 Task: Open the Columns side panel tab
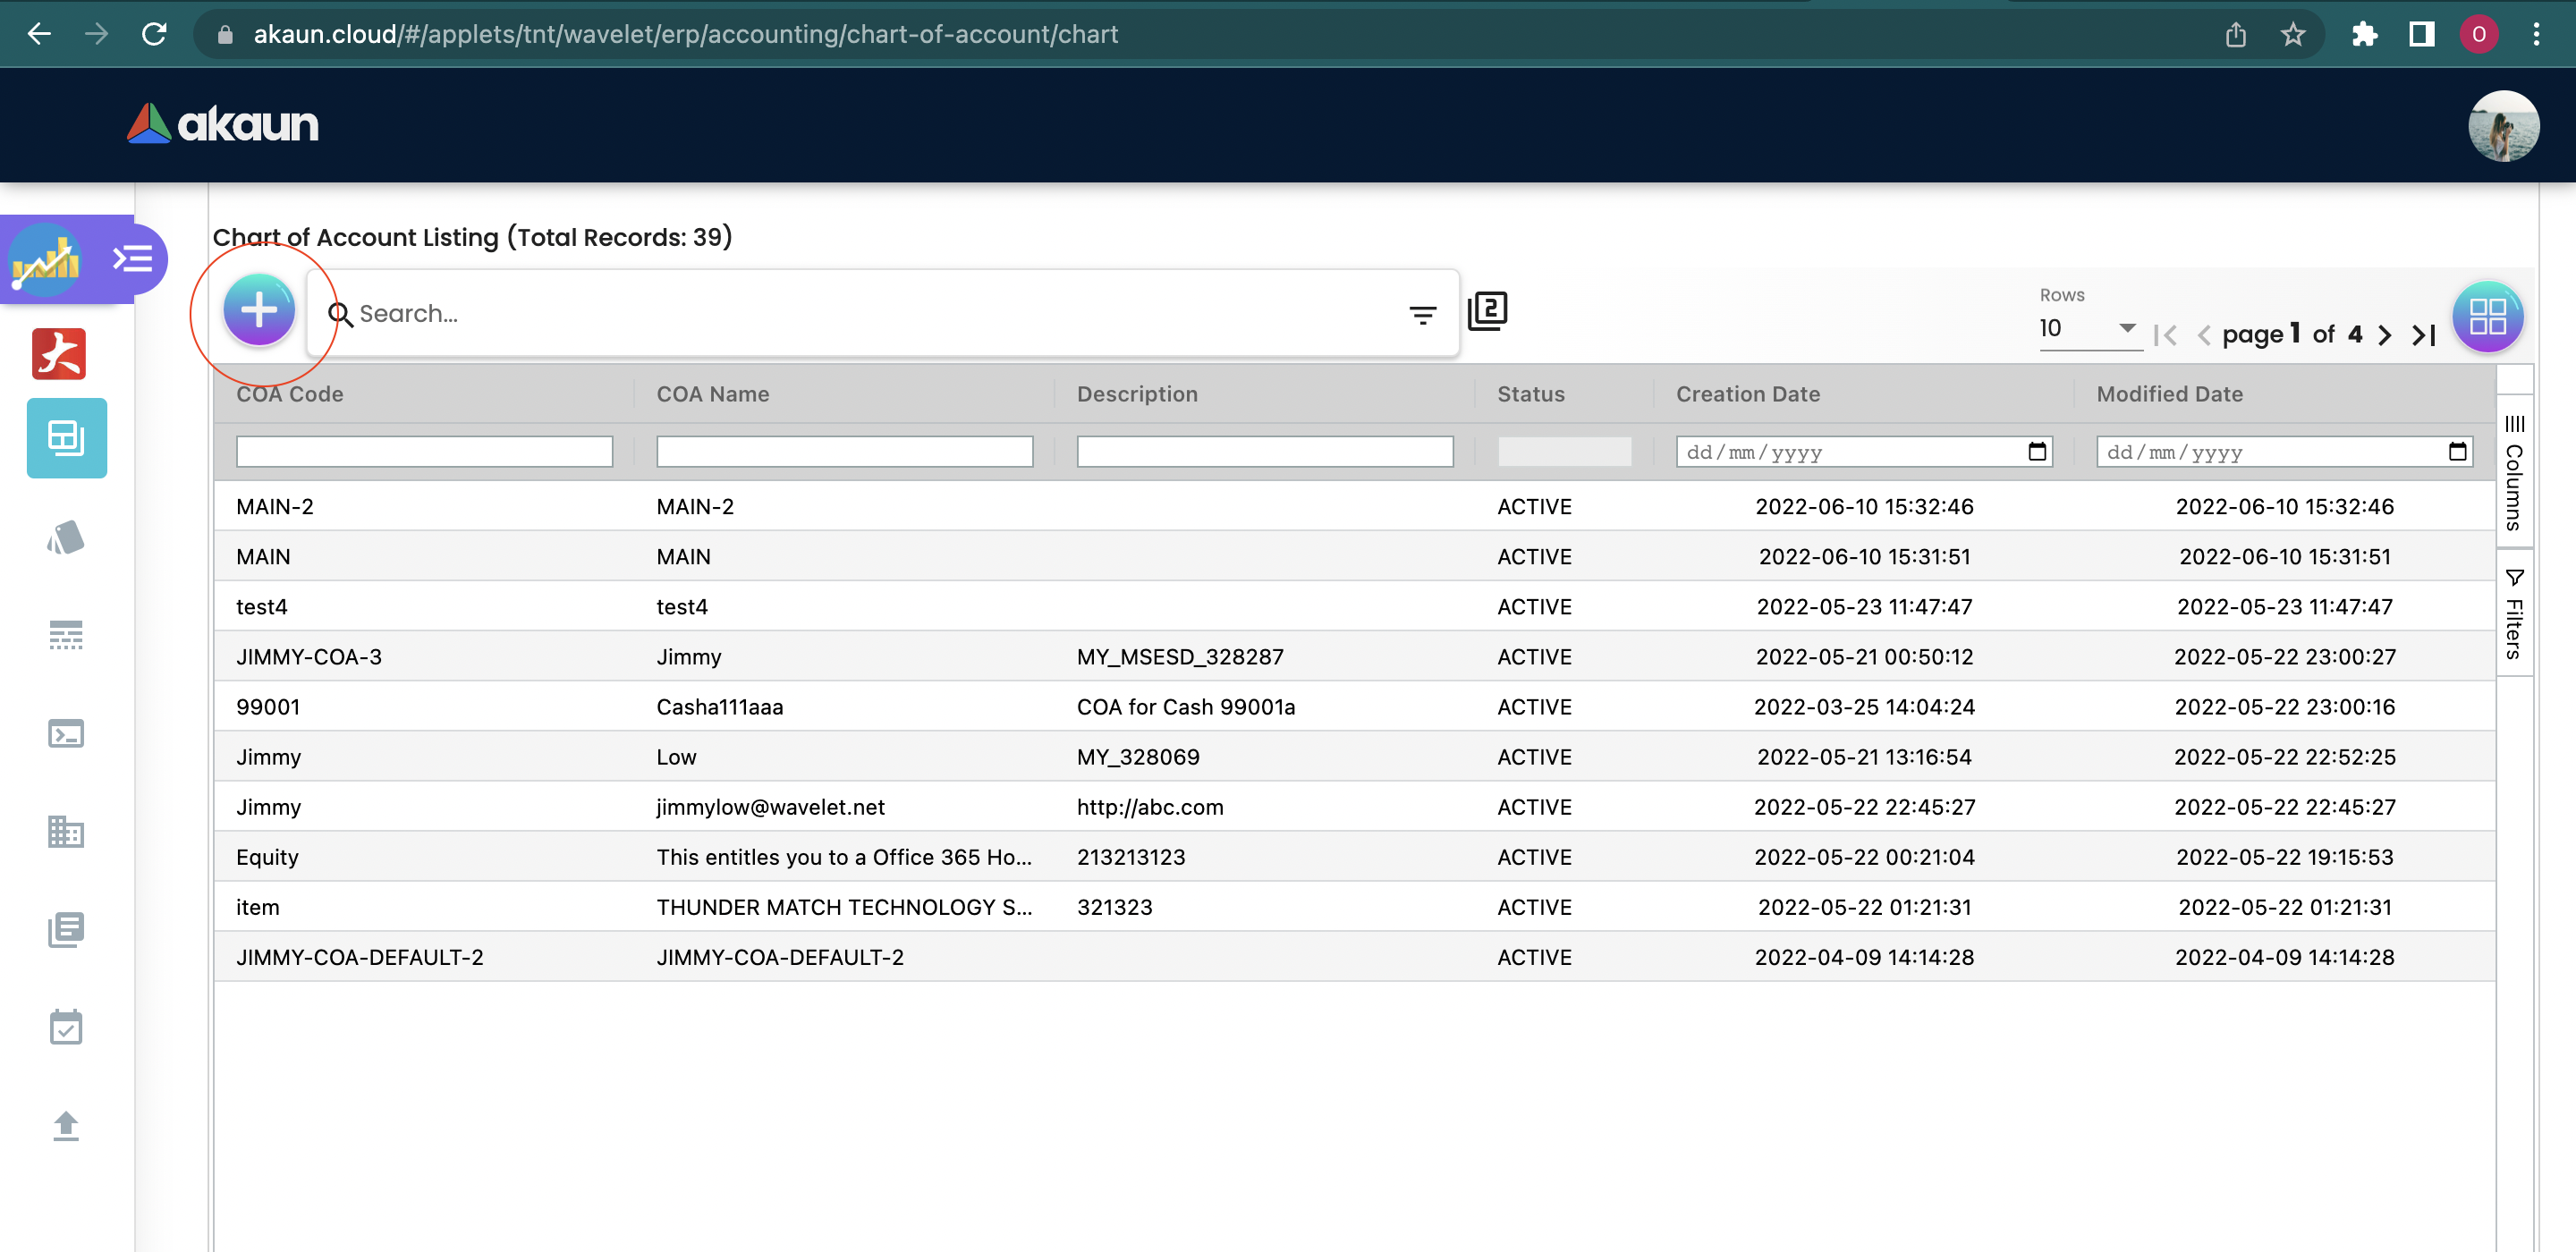(x=2514, y=472)
